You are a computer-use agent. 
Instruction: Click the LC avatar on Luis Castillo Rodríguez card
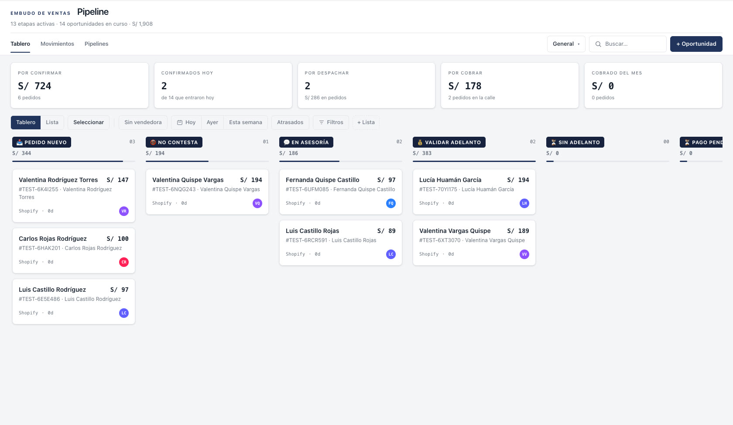[x=124, y=313]
